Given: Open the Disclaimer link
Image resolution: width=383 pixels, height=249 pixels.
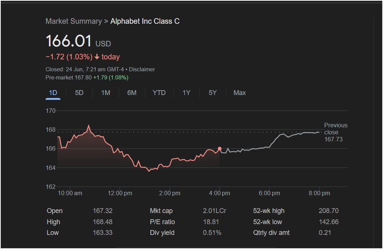Looking at the screenshot, I should (x=142, y=69).
